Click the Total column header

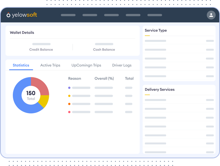pyautogui.click(x=129, y=79)
